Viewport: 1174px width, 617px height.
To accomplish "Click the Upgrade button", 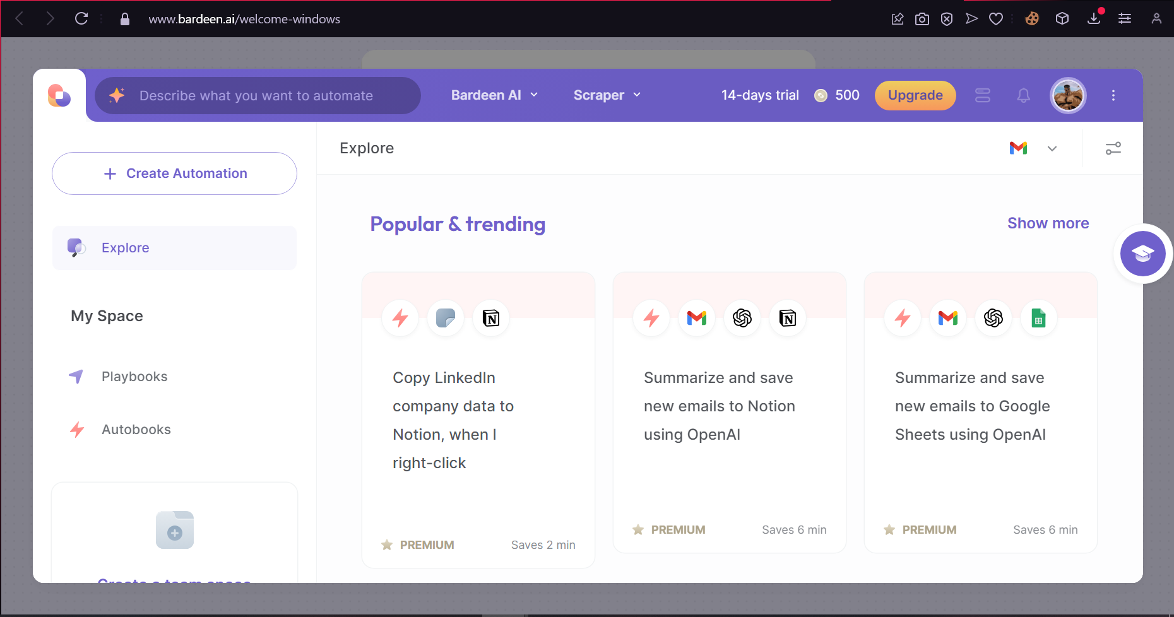I will pos(915,95).
